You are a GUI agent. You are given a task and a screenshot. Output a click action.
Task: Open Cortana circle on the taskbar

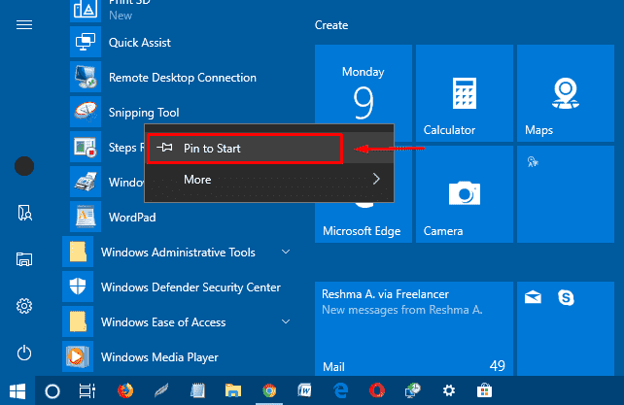52,391
